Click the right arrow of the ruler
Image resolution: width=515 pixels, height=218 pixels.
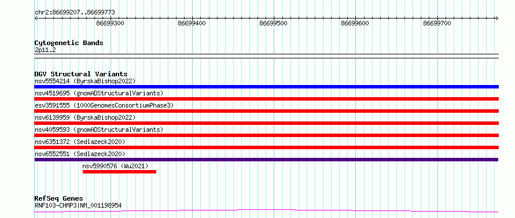(x=497, y=19)
